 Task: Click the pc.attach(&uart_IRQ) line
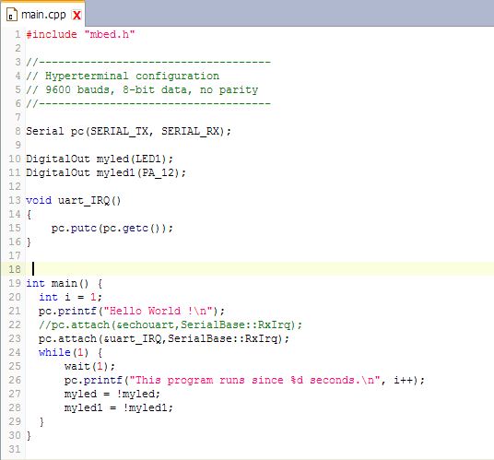[164, 338]
